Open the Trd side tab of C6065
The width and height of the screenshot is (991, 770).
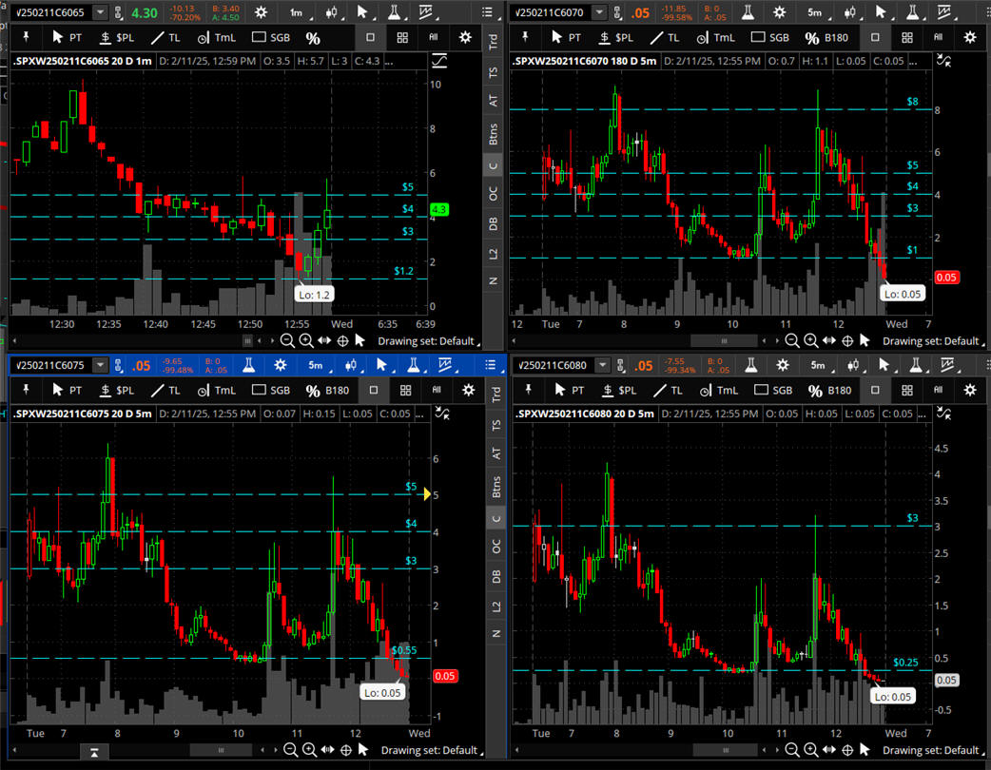click(493, 42)
